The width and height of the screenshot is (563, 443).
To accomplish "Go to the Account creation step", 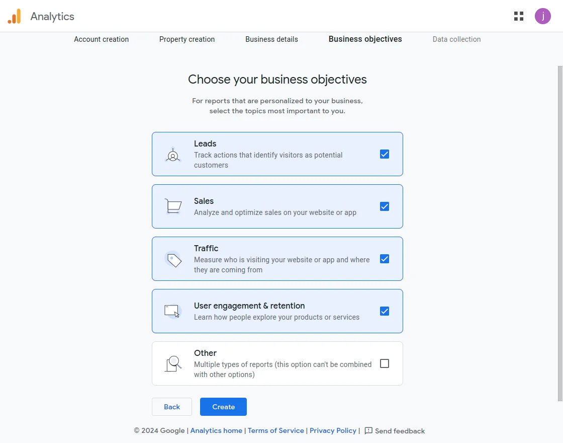I will point(101,39).
